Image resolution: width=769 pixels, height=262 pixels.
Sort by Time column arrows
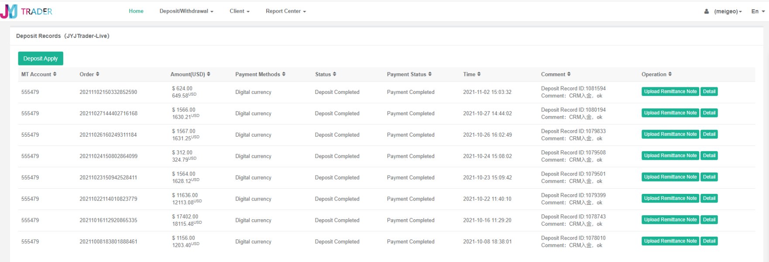point(479,74)
